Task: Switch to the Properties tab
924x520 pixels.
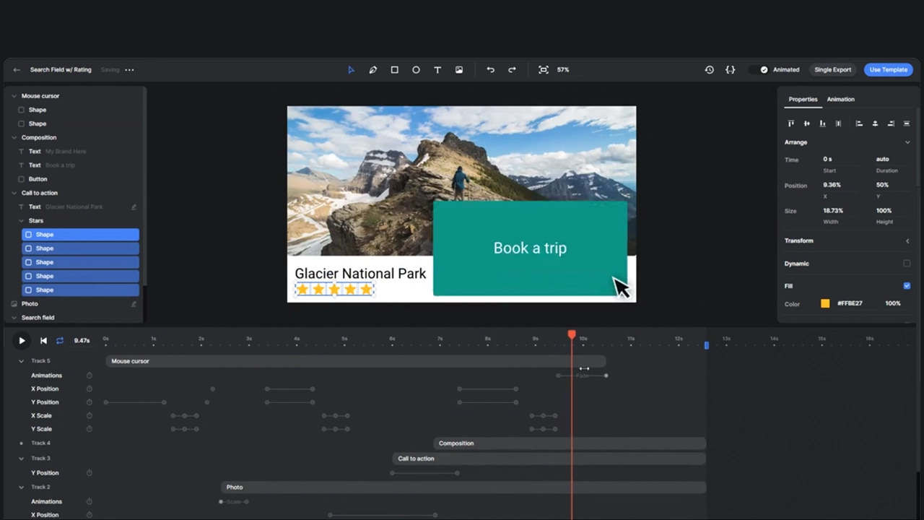Action: click(803, 100)
